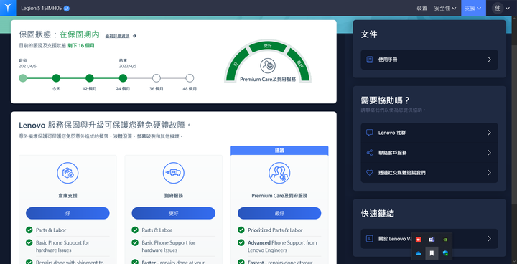Screen dimensions: 517x264
Task: Click the Lenovo Vantage logo icon
Action: point(8,8)
